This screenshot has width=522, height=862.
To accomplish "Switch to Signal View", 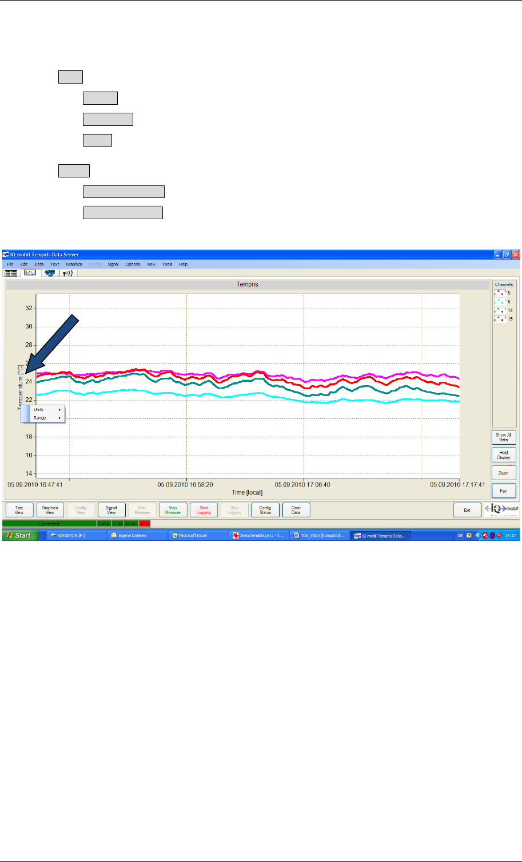I will pyautogui.click(x=111, y=510).
